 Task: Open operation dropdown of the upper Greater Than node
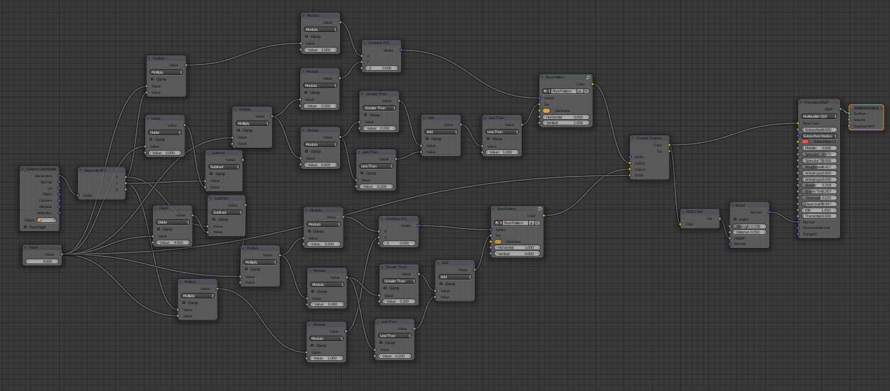(379, 108)
